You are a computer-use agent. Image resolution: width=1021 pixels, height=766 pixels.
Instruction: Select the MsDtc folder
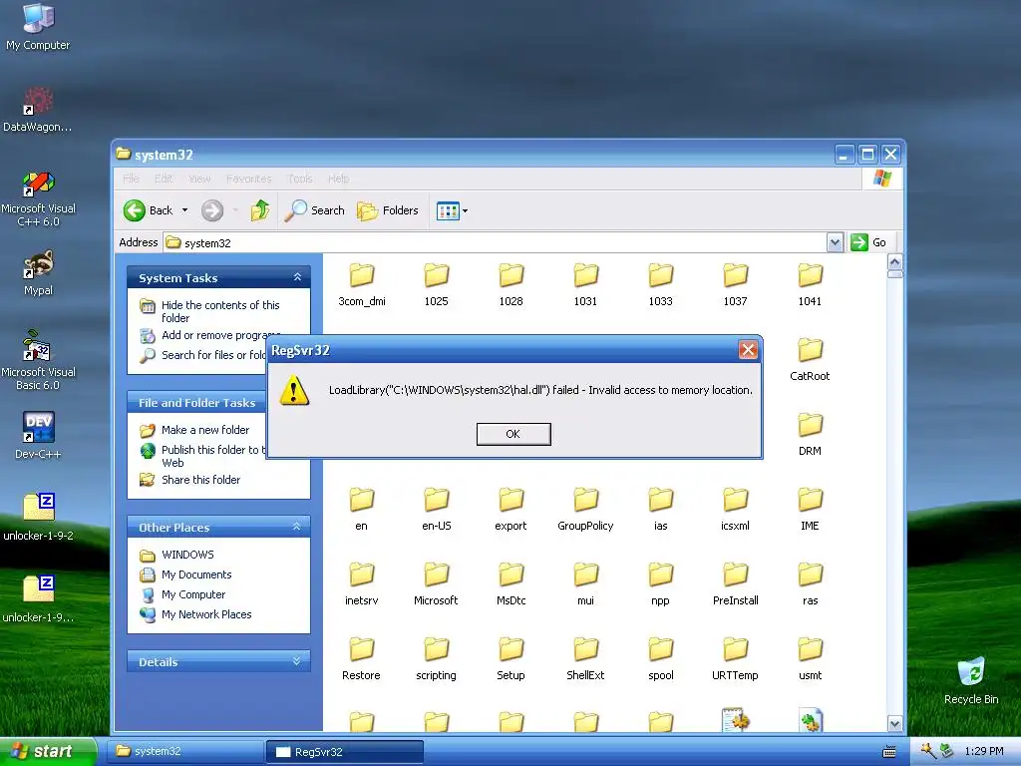pos(511,584)
